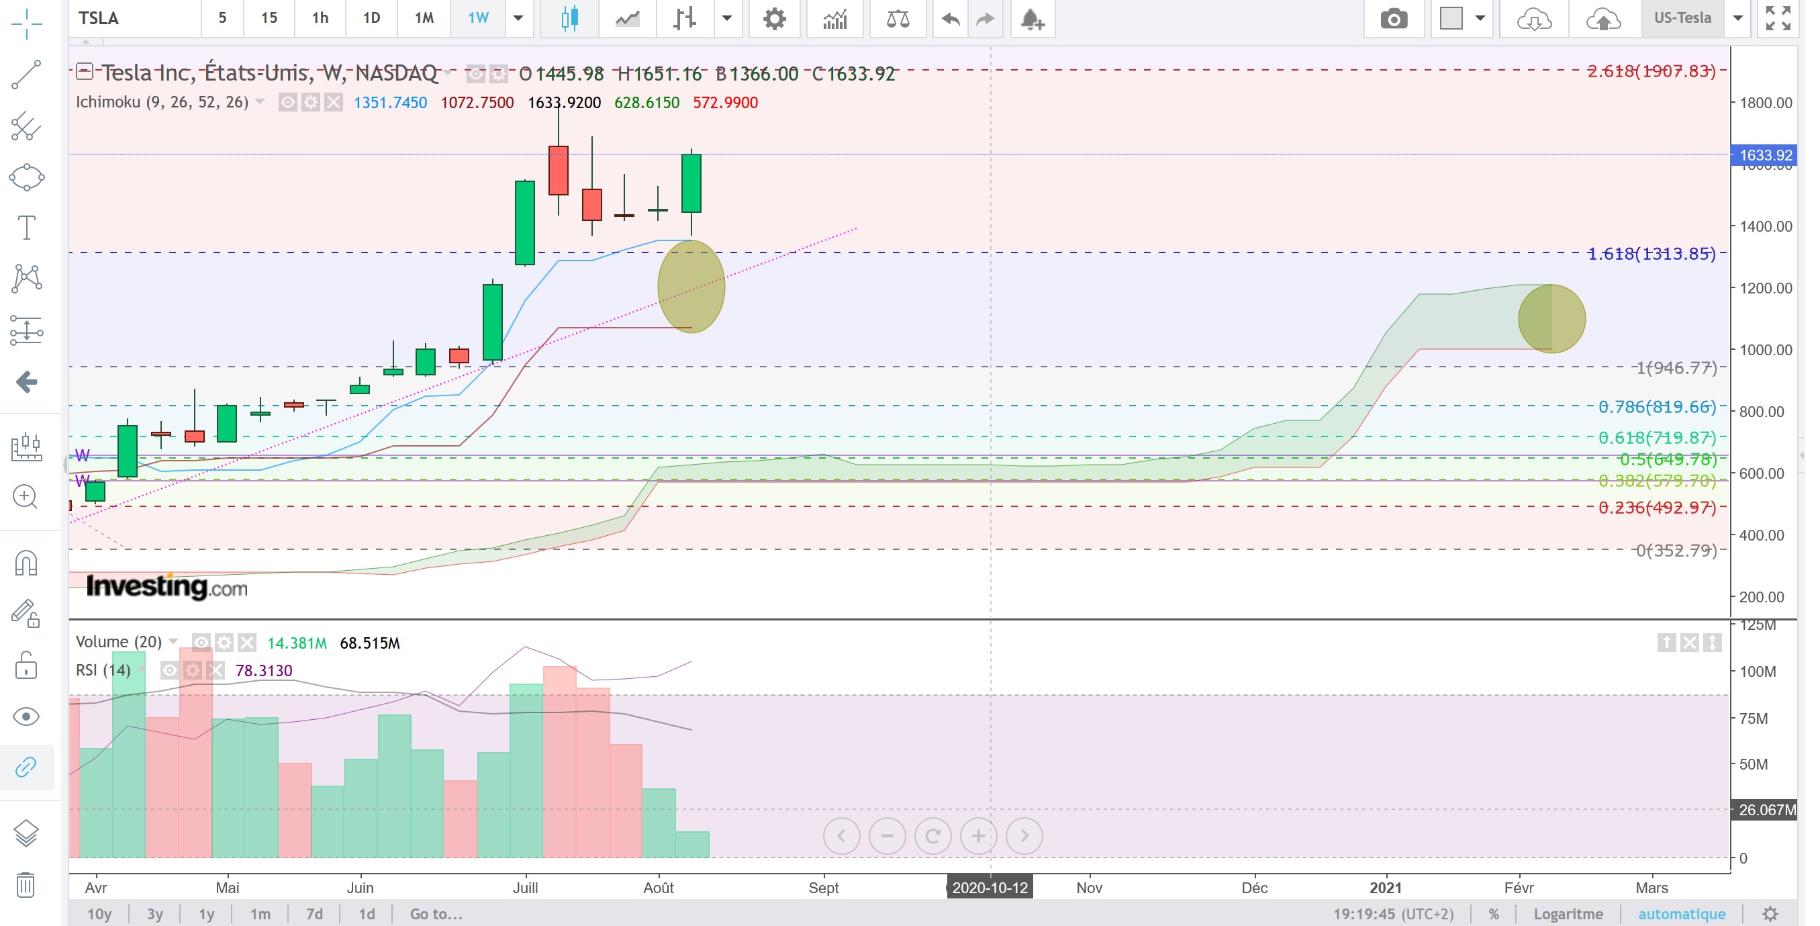Click the Go to... button
This screenshot has width=1820, height=926.
click(436, 914)
